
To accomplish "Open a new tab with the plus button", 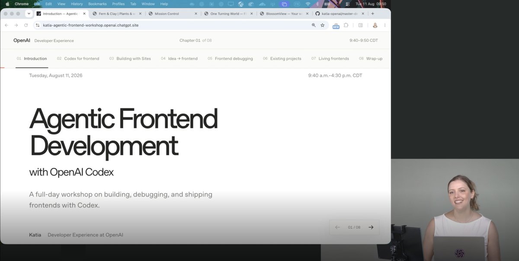I will pos(373,14).
